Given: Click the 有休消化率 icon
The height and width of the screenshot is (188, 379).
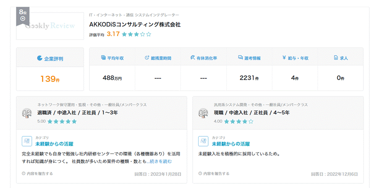Looking at the screenshot, I should [193, 58].
